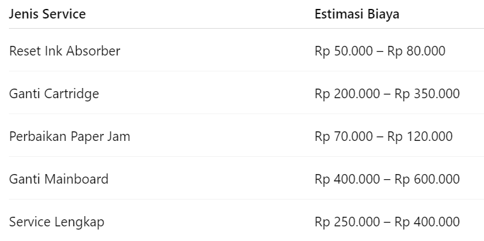Click the Rp 250.000 Service Lengkap price
Screen dimensions: 484x241
347,222
